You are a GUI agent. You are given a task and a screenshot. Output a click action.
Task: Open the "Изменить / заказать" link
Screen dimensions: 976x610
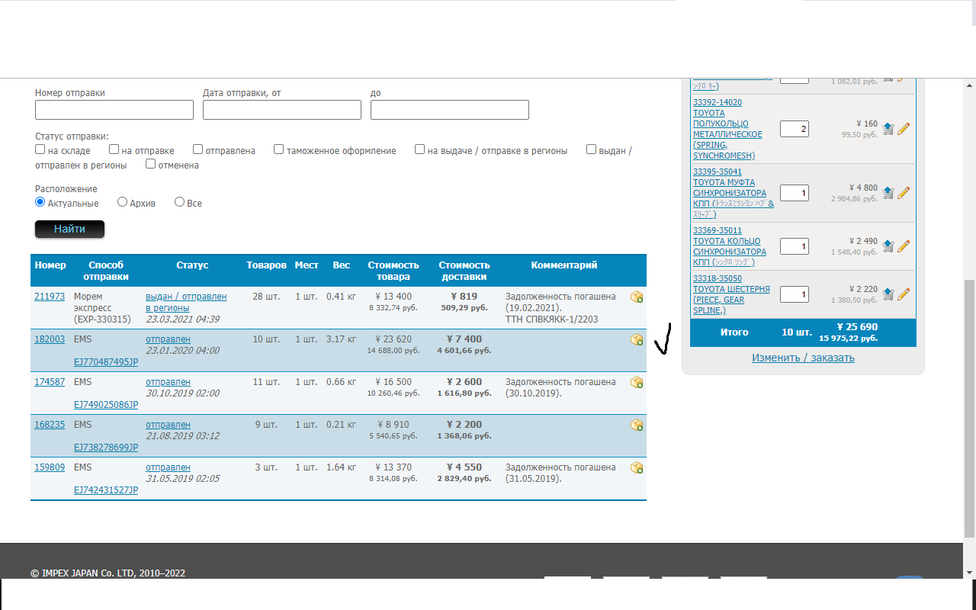point(803,358)
